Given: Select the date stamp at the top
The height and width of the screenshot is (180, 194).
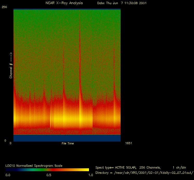Looking at the screenshot, I should click(123, 3).
